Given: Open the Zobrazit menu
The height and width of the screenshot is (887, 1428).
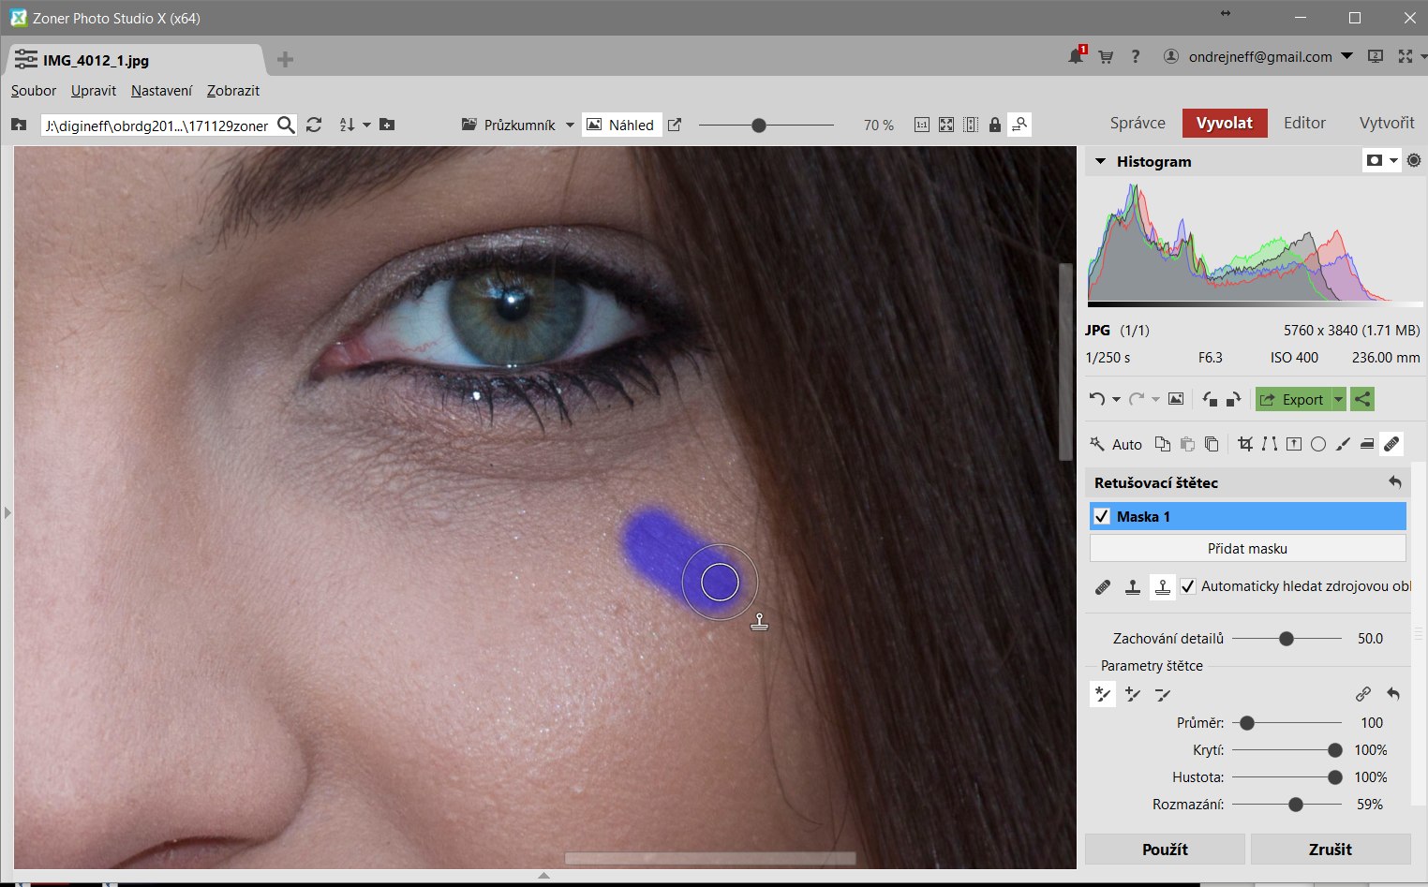Looking at the screenshot, I should [233, 91].
